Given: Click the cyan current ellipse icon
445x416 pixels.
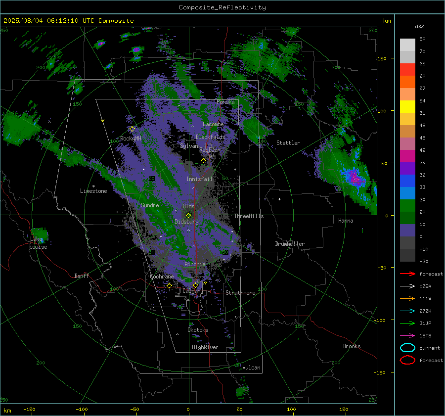Looking at the screenshot, I should (407, 348).
